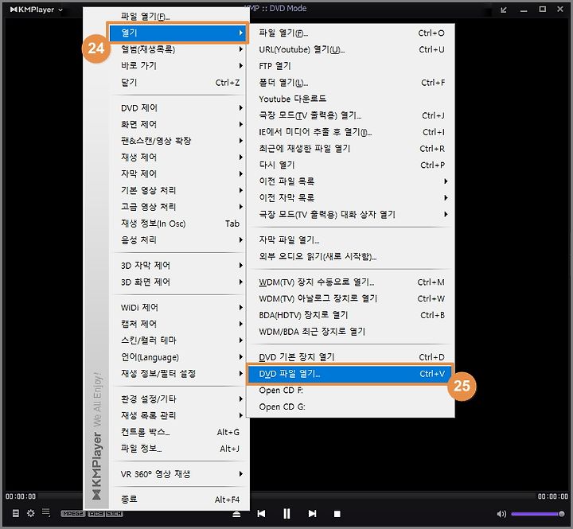Viewport: 573px width, 529px height.
Task: Open 음성 처리 submenu
Action: (x=178, y=239)
